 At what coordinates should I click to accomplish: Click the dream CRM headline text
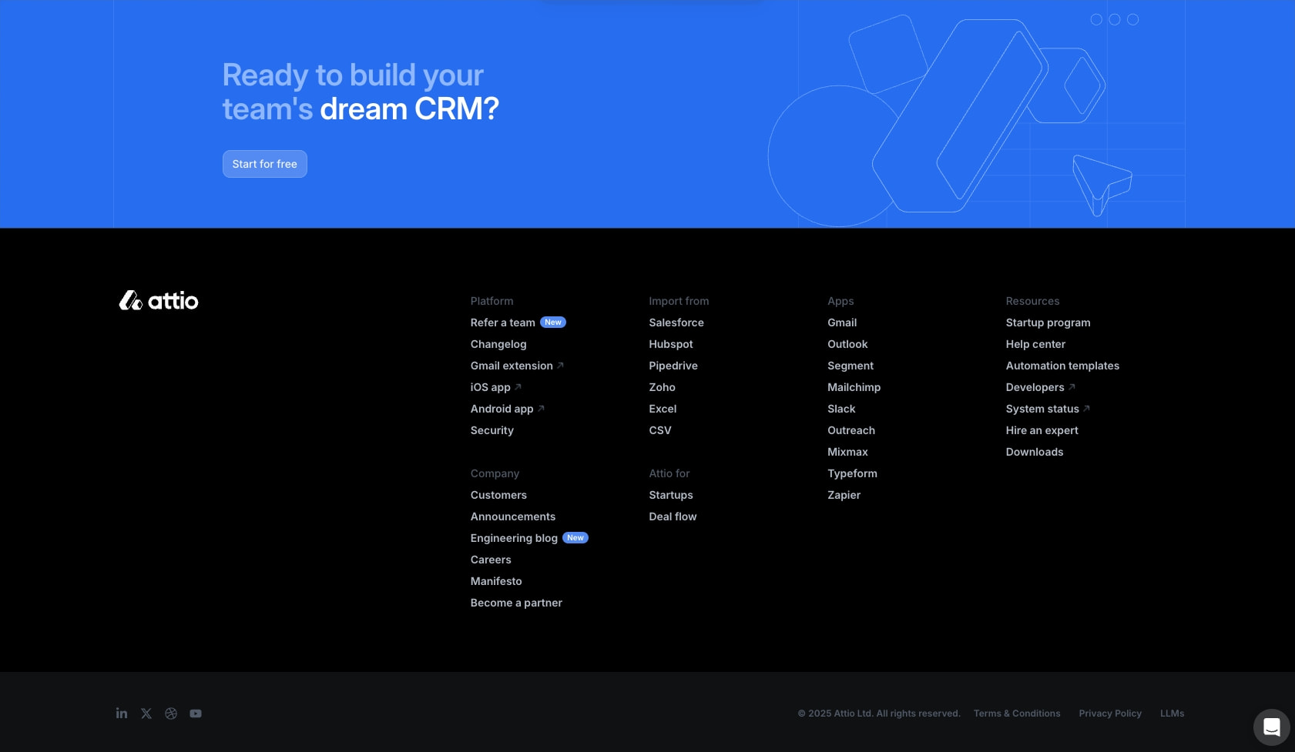[409, 109]
